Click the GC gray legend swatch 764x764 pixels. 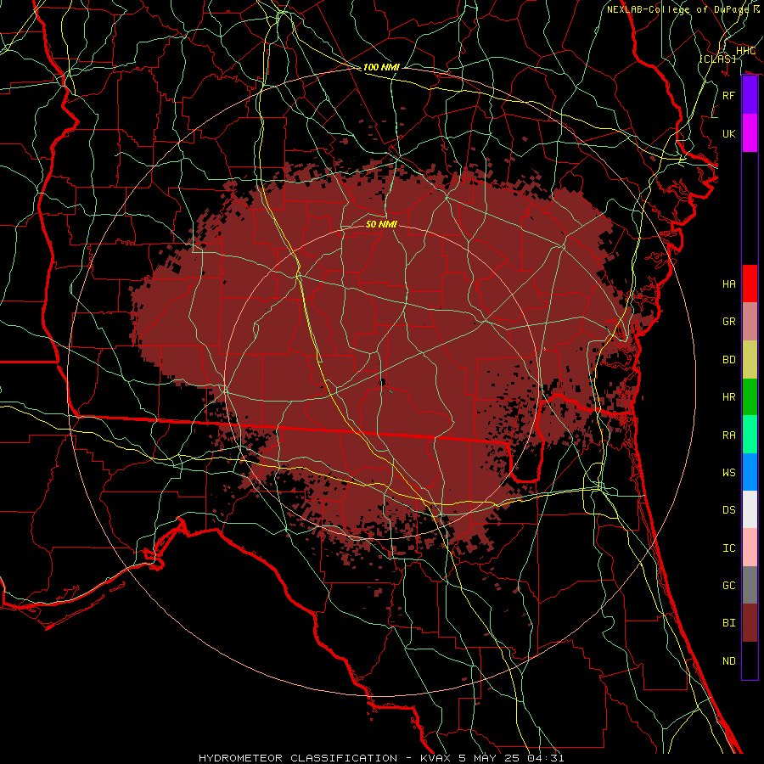(750, 585)
